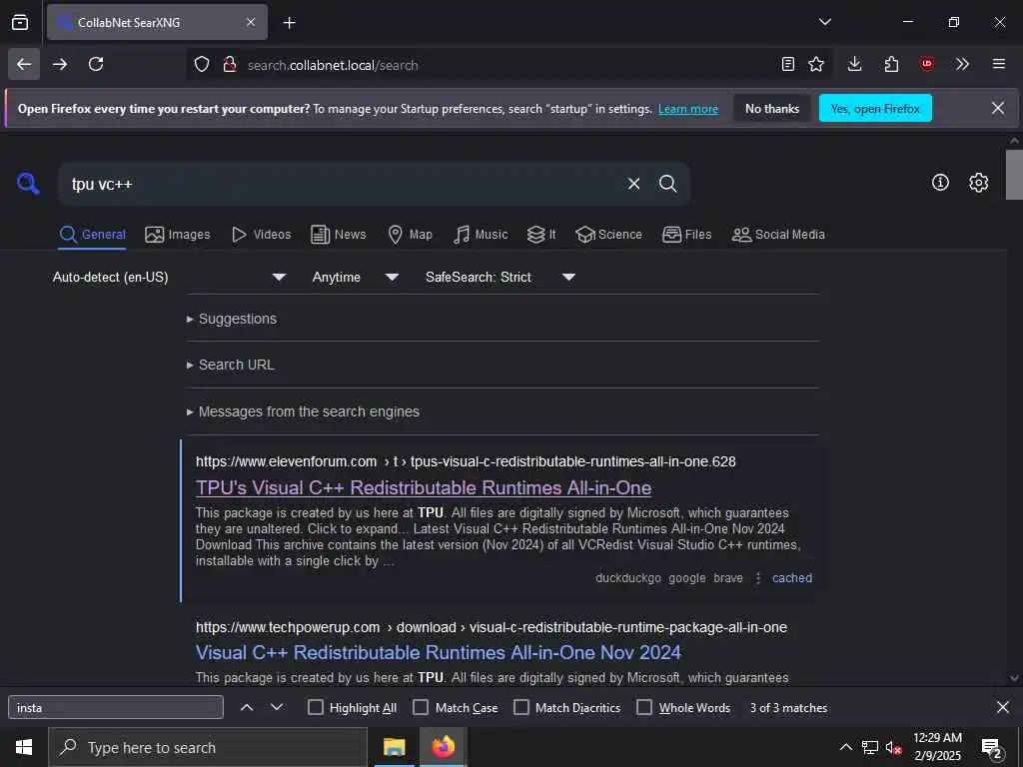
Task: Click the SearXNG magnifier logo
Action: tap(28, 184)
